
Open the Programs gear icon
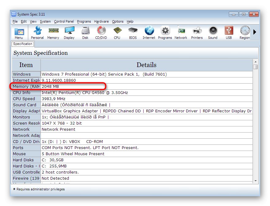tap(165, 33)
